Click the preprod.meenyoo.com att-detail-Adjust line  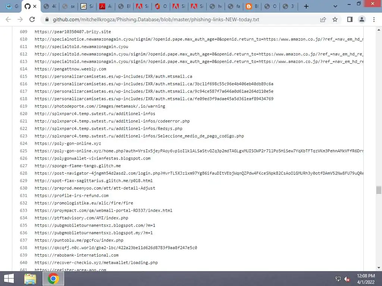[x=95, y=188]
